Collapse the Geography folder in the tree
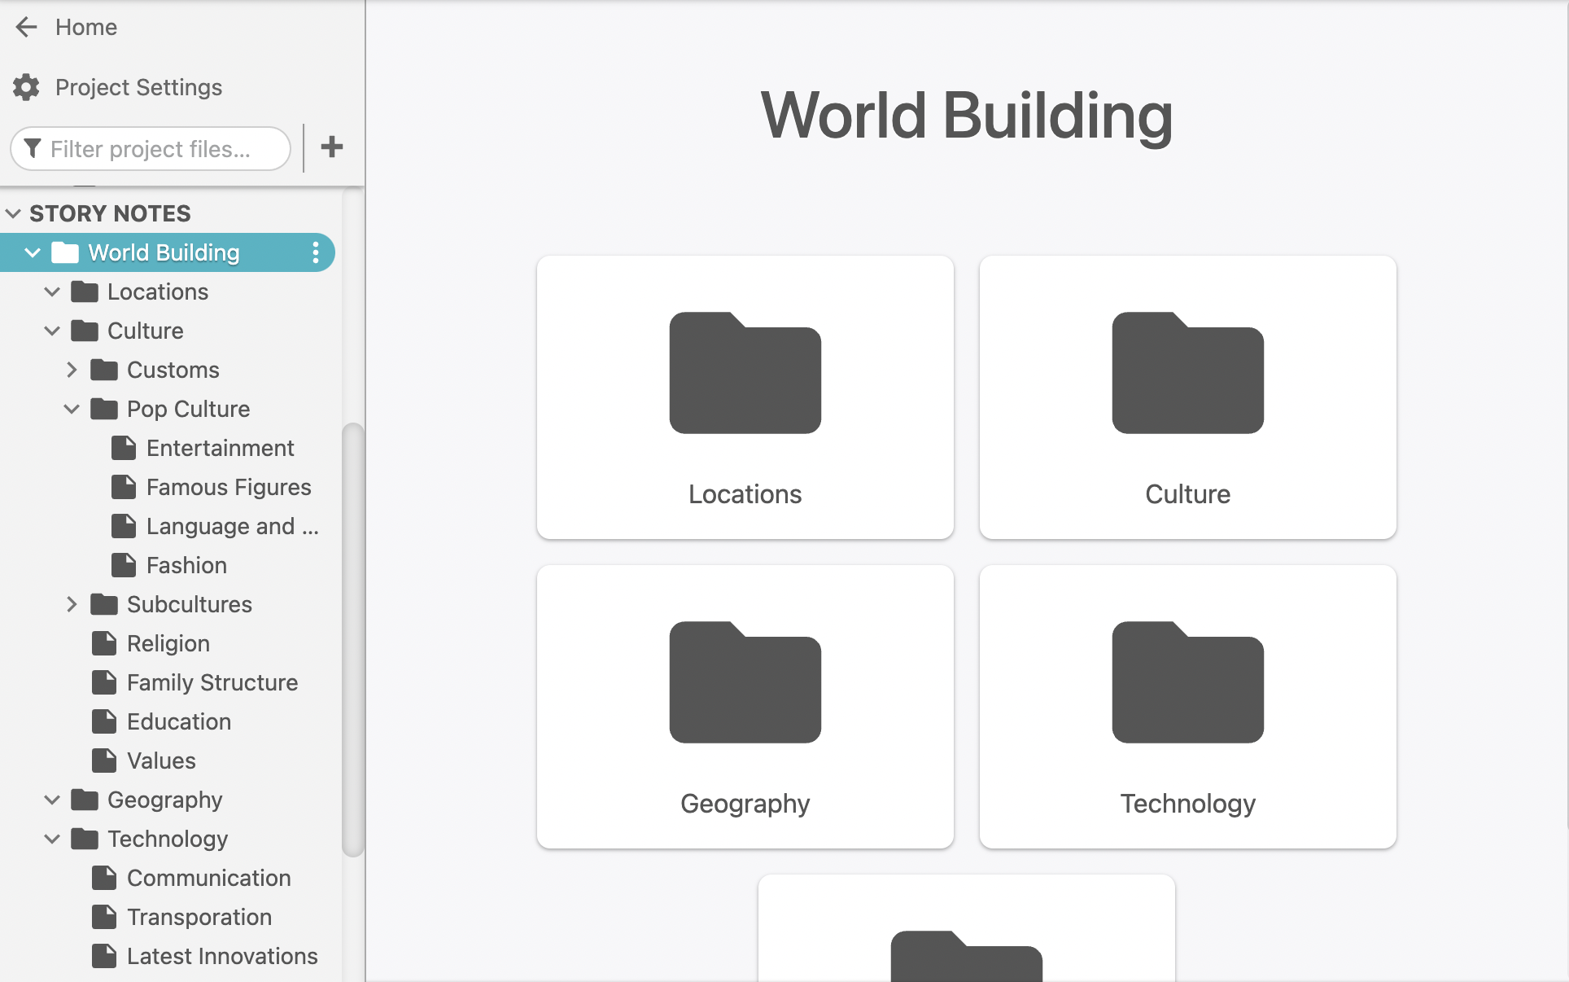 pos(52,800)
